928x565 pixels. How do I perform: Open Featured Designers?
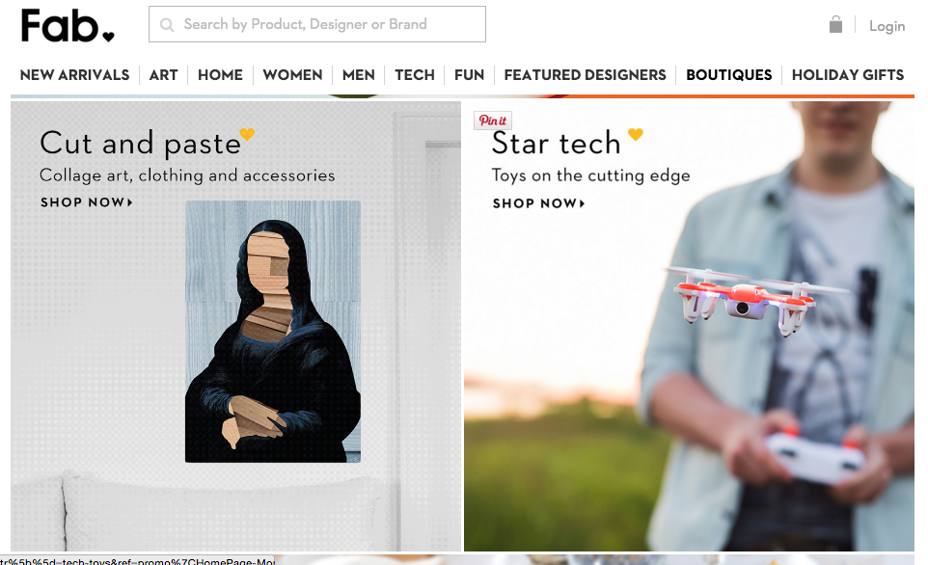(x=585, y=75)
